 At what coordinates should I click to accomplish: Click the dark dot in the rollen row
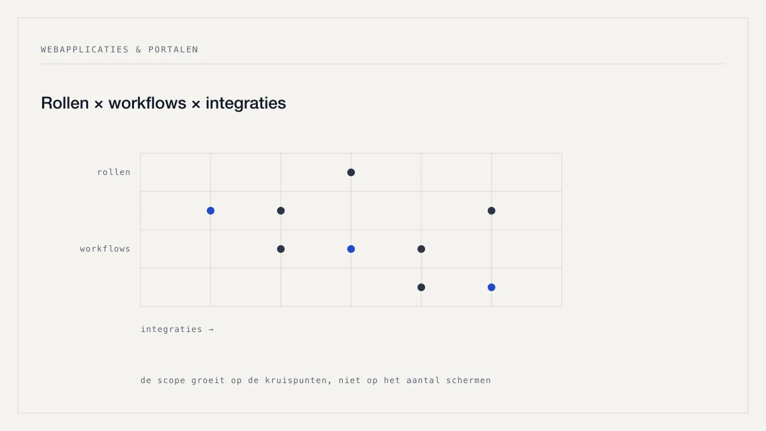pos(351,172)
